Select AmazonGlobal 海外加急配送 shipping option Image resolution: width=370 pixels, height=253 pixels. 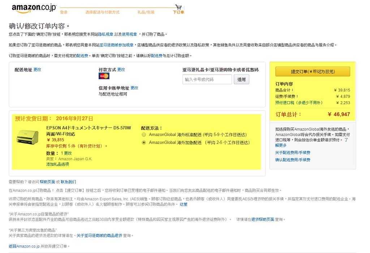145,142
